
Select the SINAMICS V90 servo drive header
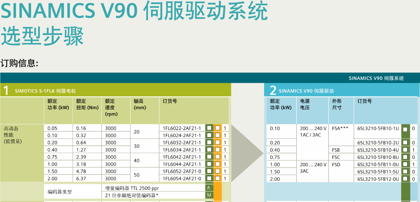[306, 91]
